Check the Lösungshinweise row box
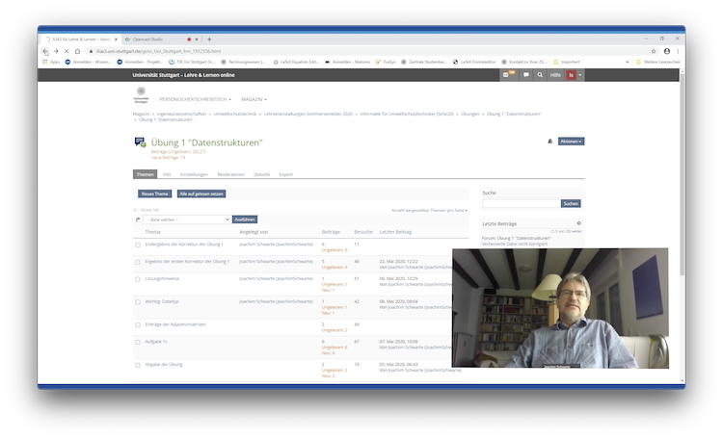The height and width of the screenshot is (439, 723). (x=138, y=278)
